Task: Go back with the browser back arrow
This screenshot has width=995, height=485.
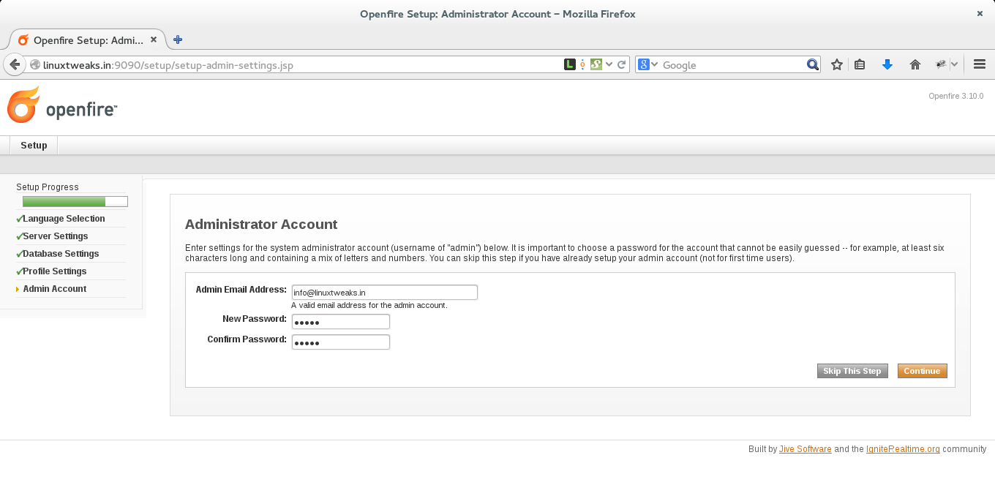Action: [x=14, y=64]
